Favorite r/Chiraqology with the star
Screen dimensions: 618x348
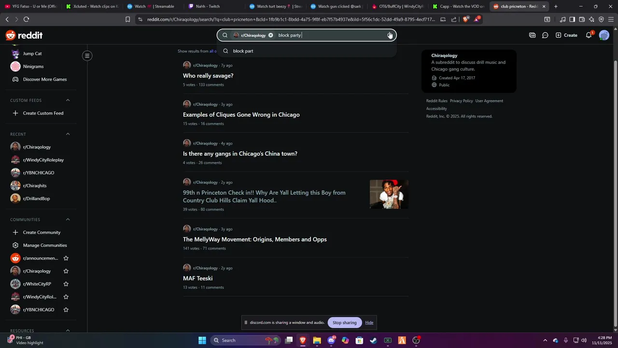point(66,271)
